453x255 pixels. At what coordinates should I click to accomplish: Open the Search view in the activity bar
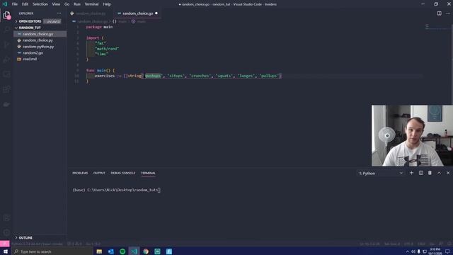(6, 30)
